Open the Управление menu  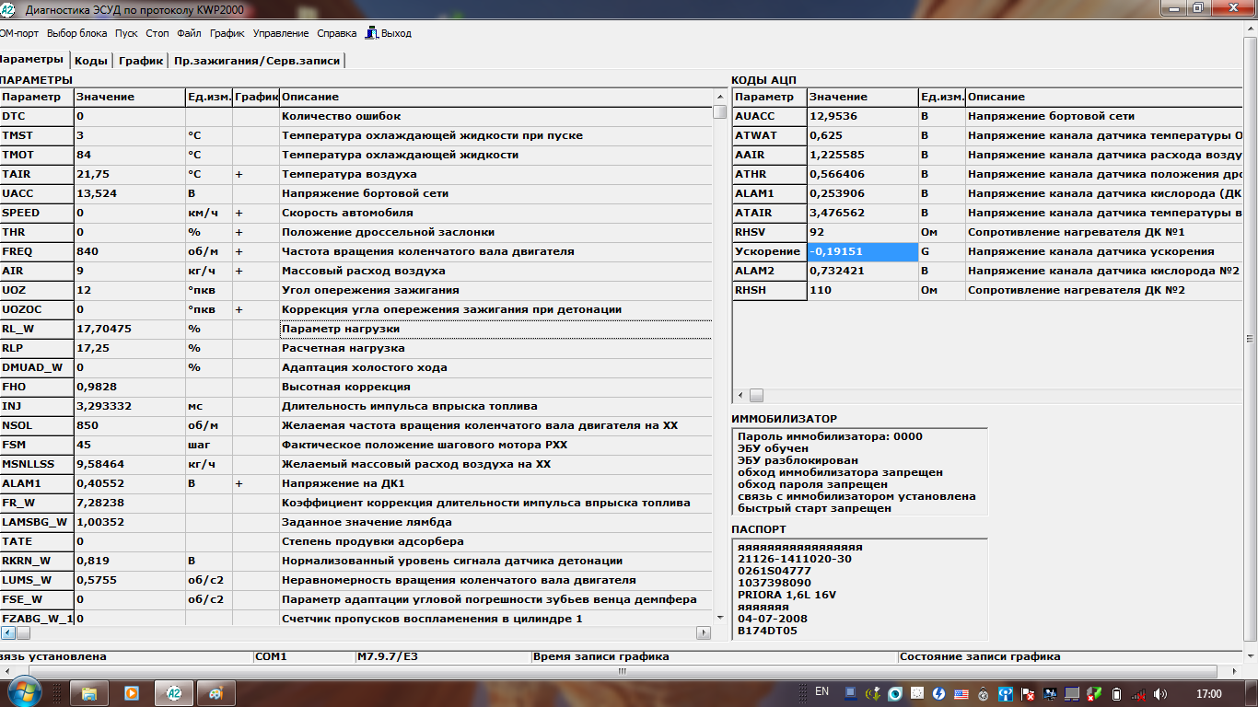click(281, 33)
